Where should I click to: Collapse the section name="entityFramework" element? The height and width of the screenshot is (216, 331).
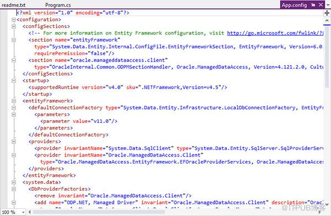pos(14,40)
